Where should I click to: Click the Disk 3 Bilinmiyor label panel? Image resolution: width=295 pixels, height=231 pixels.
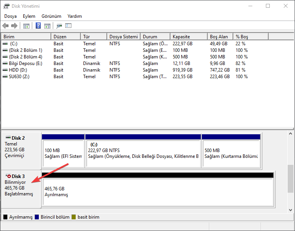(21, 189)
